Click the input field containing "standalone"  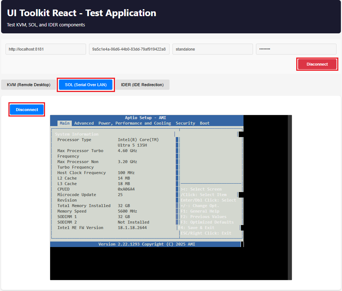tap(212, 49)
